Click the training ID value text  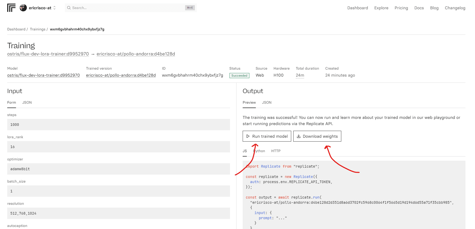(193, 75)
